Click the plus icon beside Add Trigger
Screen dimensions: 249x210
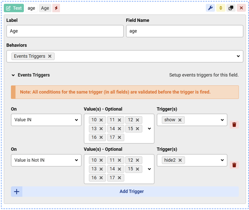pos(17,191)
